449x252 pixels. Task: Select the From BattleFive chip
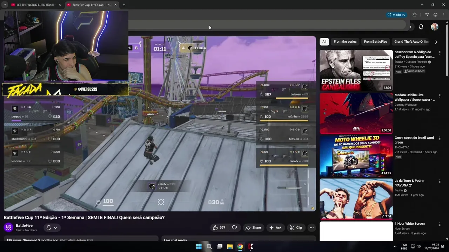tap(375, 42)
